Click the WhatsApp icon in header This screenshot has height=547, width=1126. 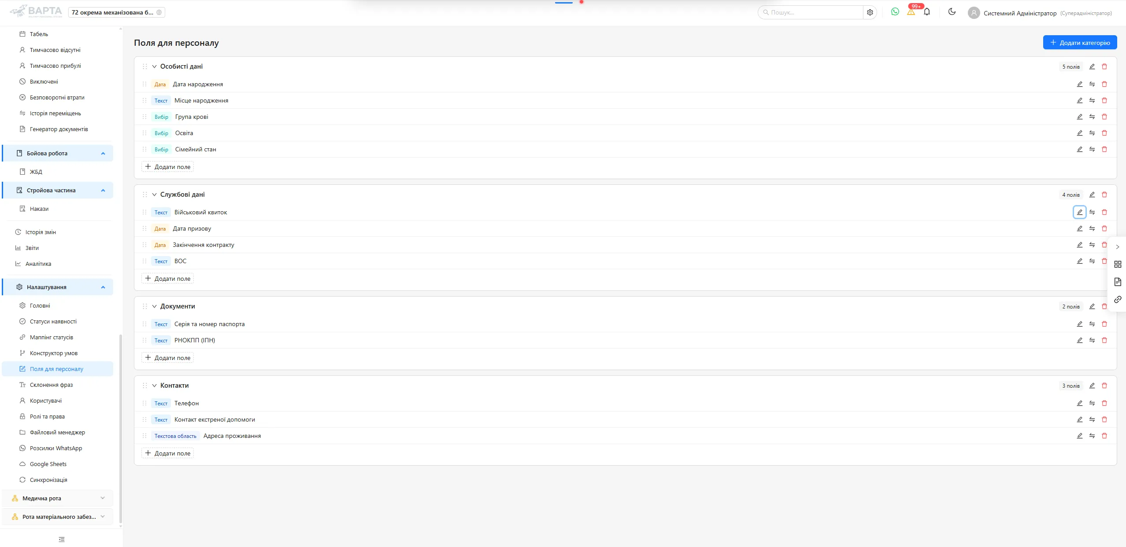895,12
